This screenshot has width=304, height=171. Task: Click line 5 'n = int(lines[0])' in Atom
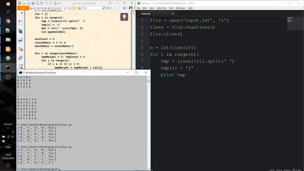tap(173, 47)
